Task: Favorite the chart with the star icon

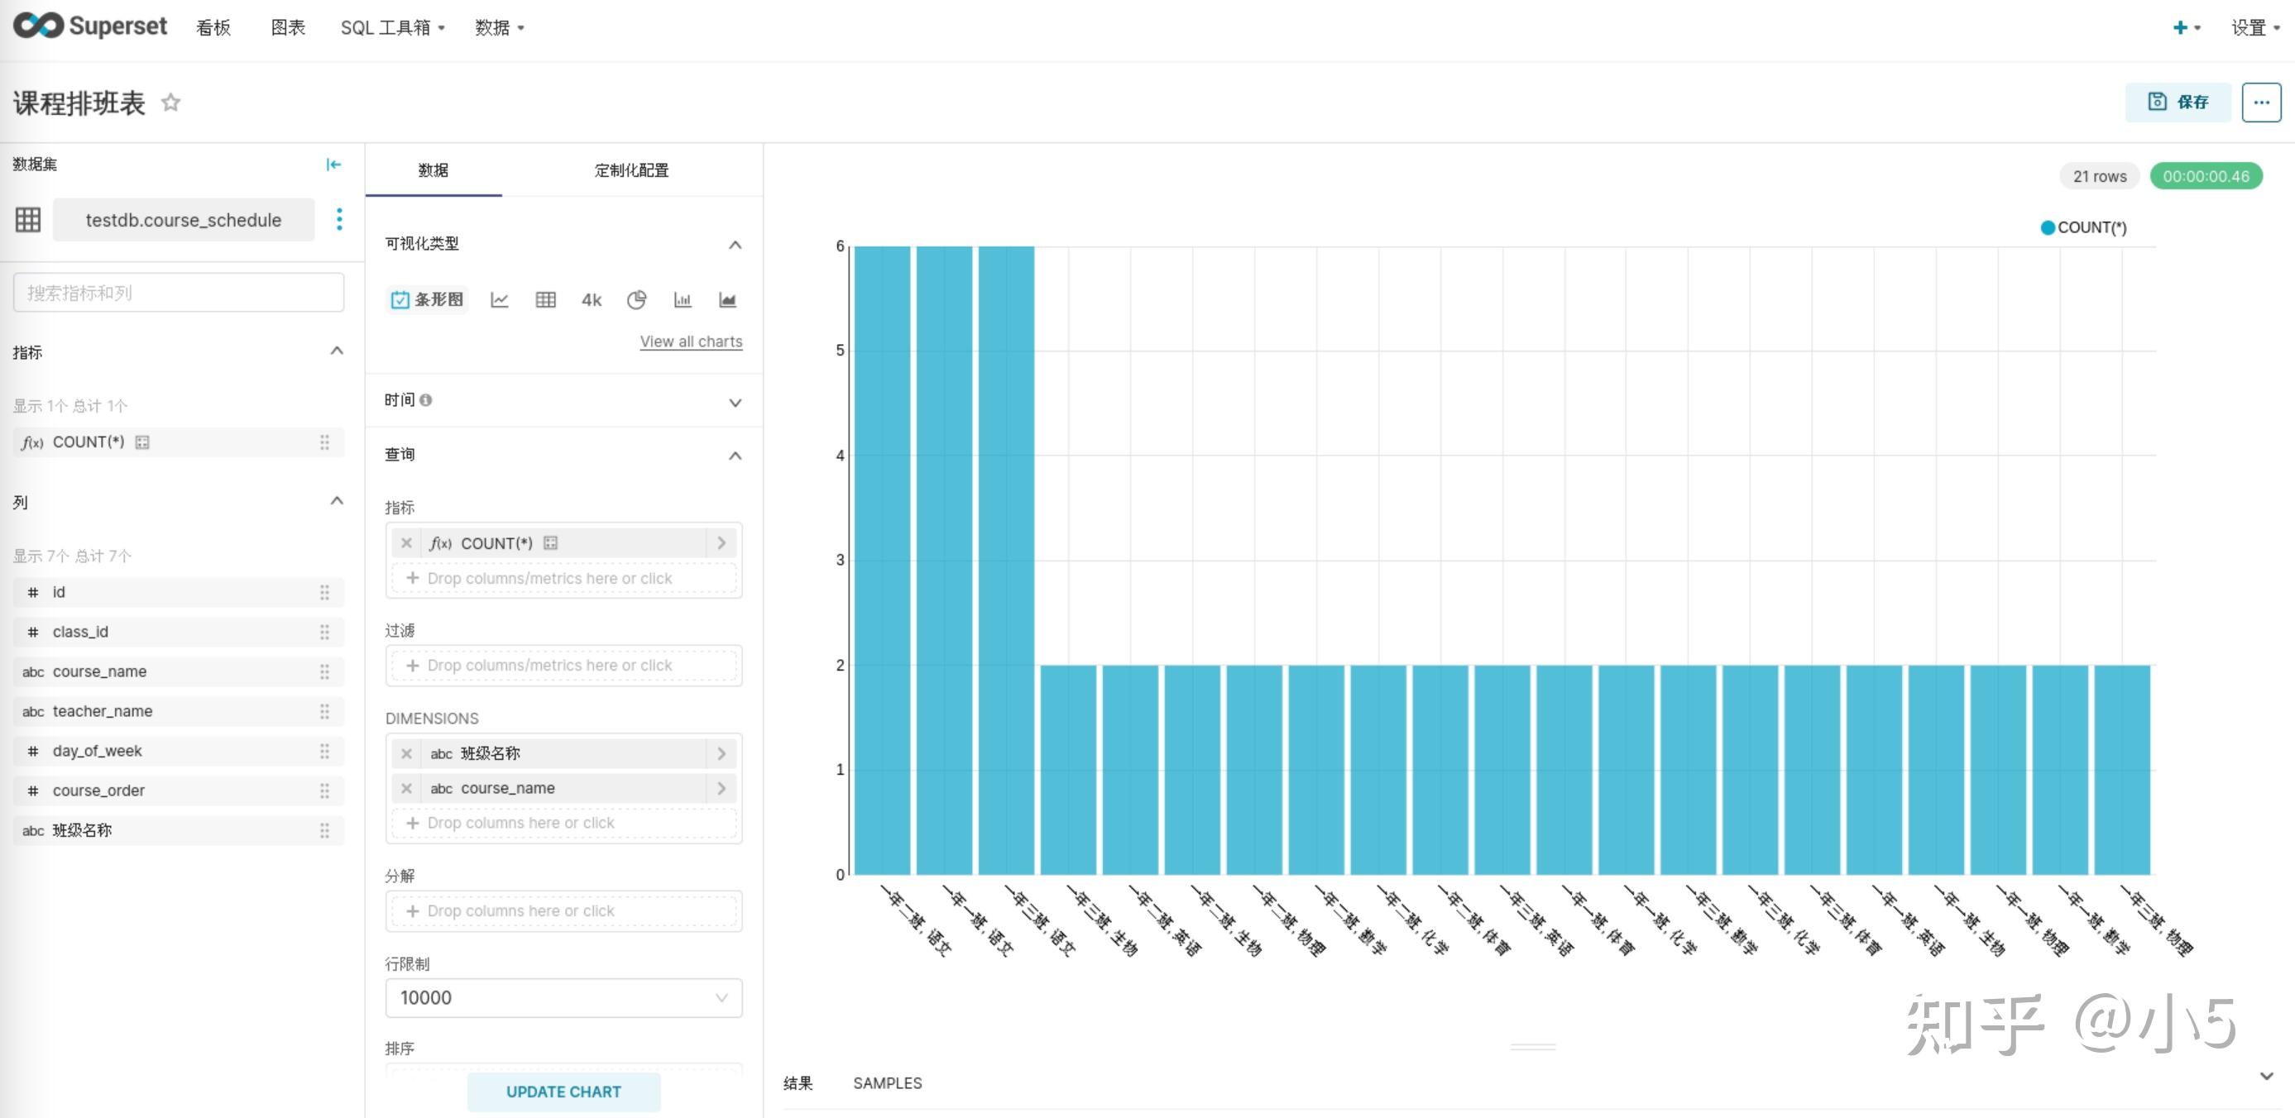Action: click(170, 103)
